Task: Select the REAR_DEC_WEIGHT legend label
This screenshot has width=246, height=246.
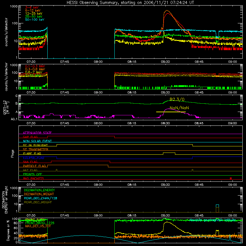Action: coord(38,202)
